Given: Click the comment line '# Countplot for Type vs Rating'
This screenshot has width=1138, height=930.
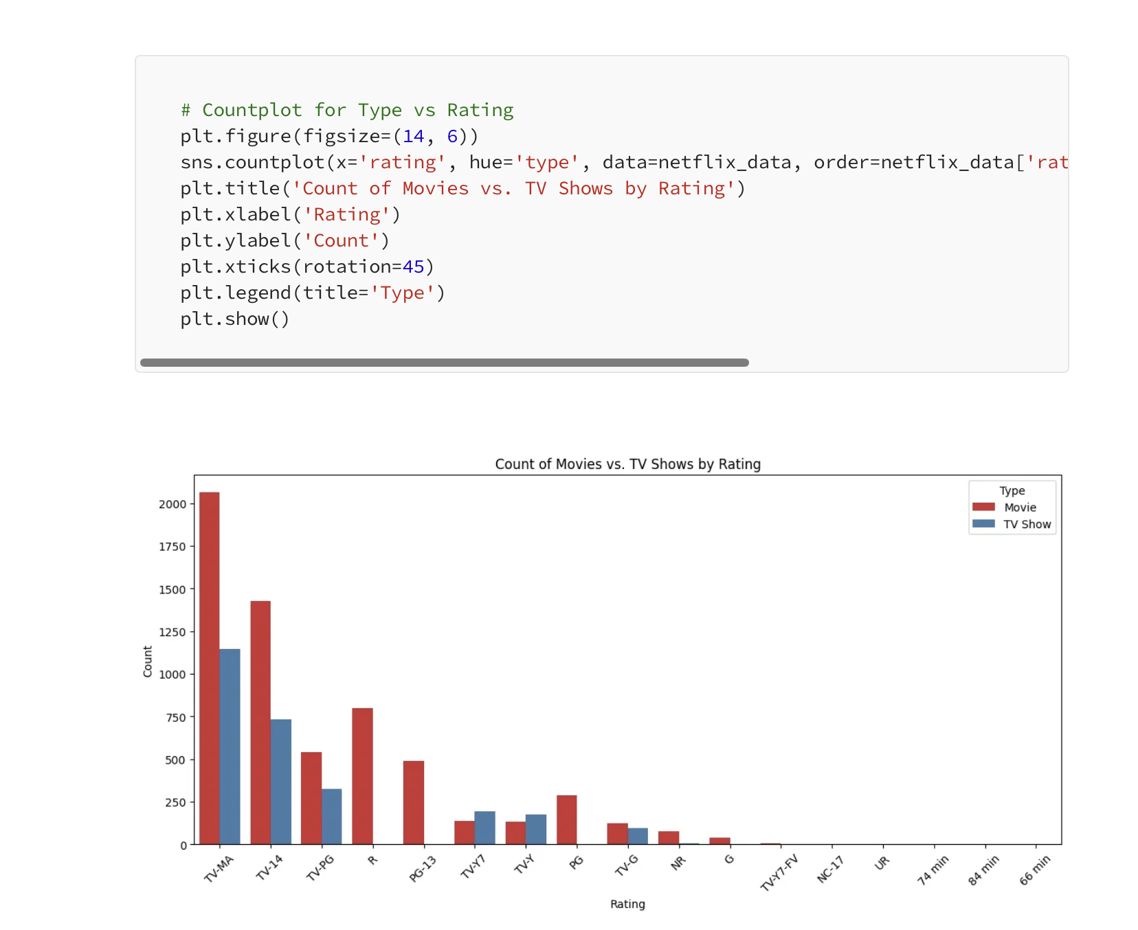Looking at the screenshot, I should tap(347, 111).
